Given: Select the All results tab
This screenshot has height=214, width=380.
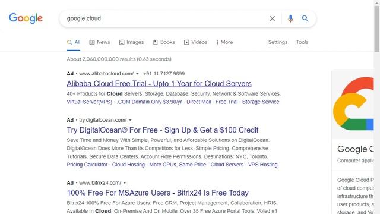Looking at the screenshot, I should (x=74, y=42).
